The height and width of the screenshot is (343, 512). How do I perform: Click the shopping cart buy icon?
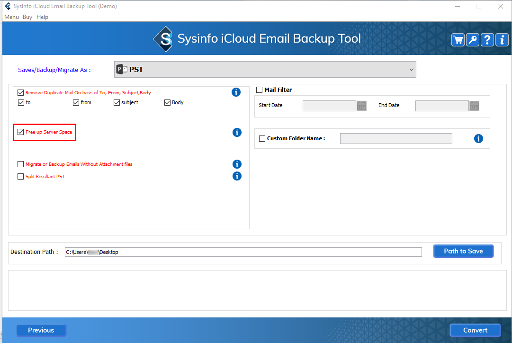(x=458, y=40)
